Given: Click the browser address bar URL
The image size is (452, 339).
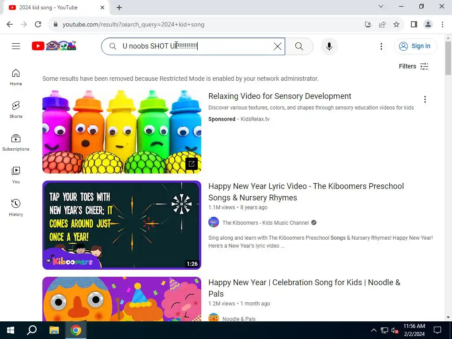Looking at the screenshot, I should pyautogui.click(x=133, y=25).
